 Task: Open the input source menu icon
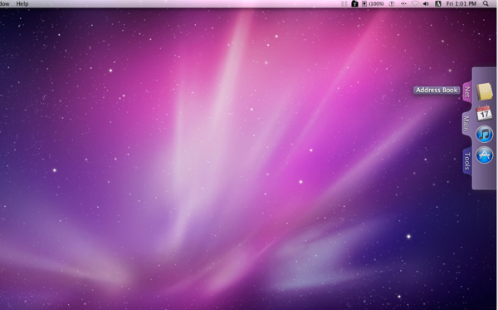(438, 4)
